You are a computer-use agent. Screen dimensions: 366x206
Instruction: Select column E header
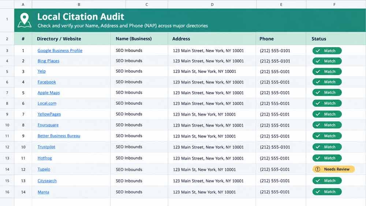point(281,4)
